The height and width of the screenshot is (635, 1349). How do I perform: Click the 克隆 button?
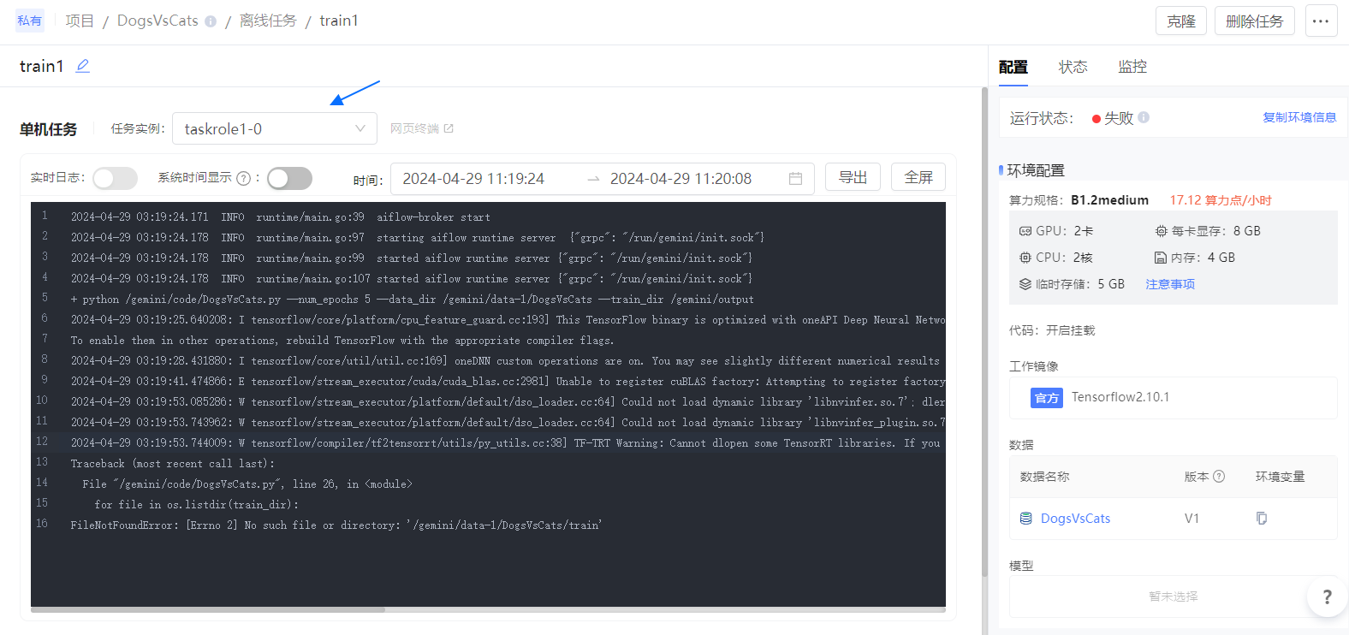tap(1180, 21)
